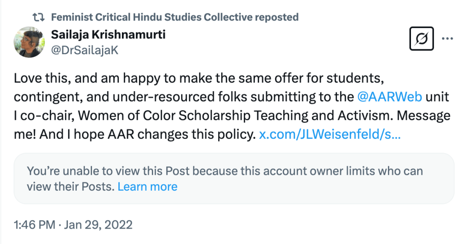Open the x.com/JLWeisenfeld quoted post link
The image size is (462, 244).
point(330,135)
